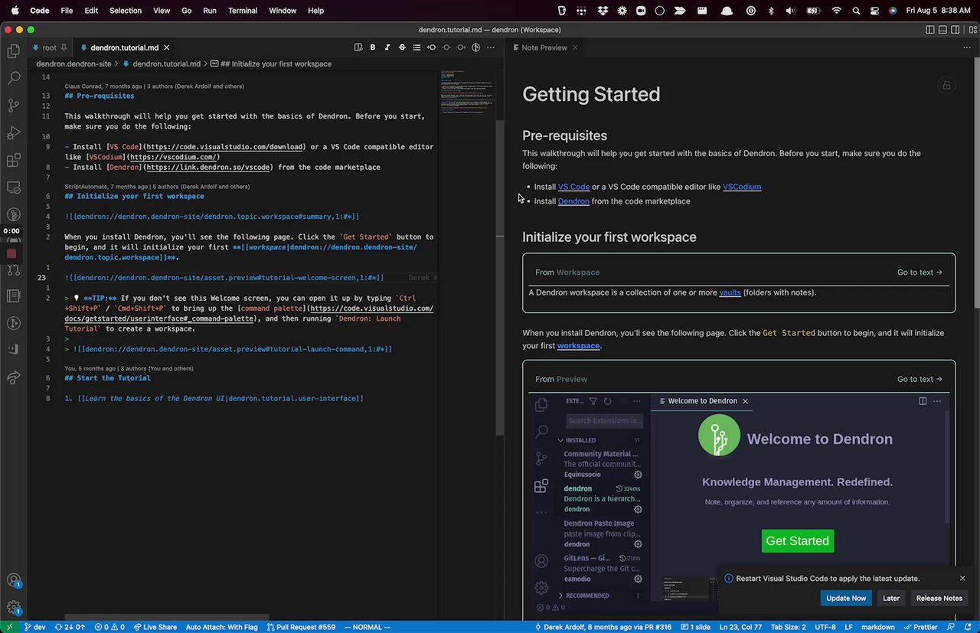Click 'Go to text' in Workspace reference
This screenshot has width=980, height=633.
pyautogui.click(x=920, y=272)
